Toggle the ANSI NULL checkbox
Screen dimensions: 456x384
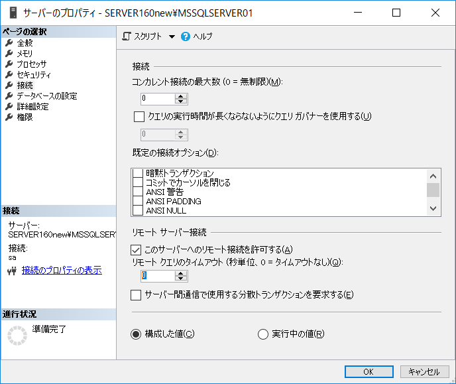point(138,210)
